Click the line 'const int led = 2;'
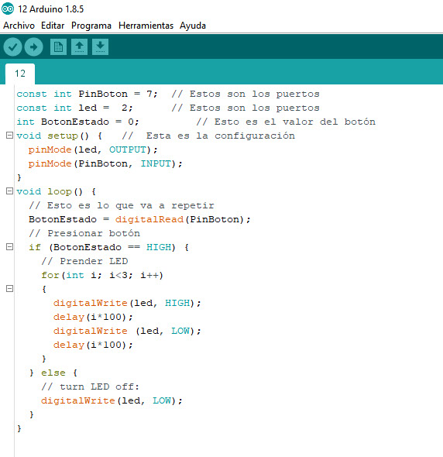 pos(74,108)
